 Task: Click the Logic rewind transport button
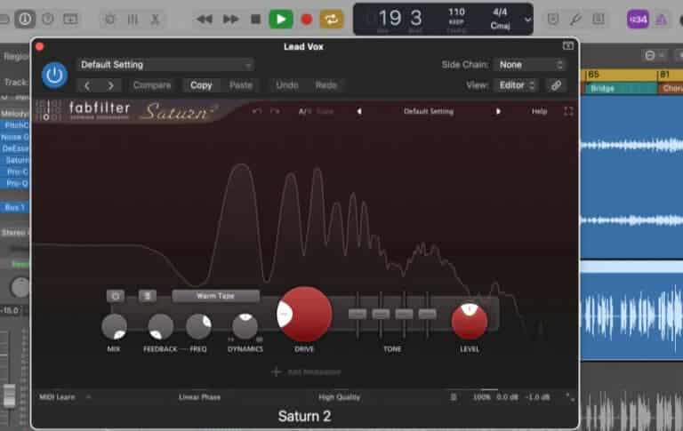(x=205, y=20)
